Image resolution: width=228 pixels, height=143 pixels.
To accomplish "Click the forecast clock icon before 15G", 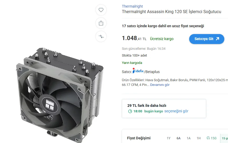I will (x=208, y=138).
